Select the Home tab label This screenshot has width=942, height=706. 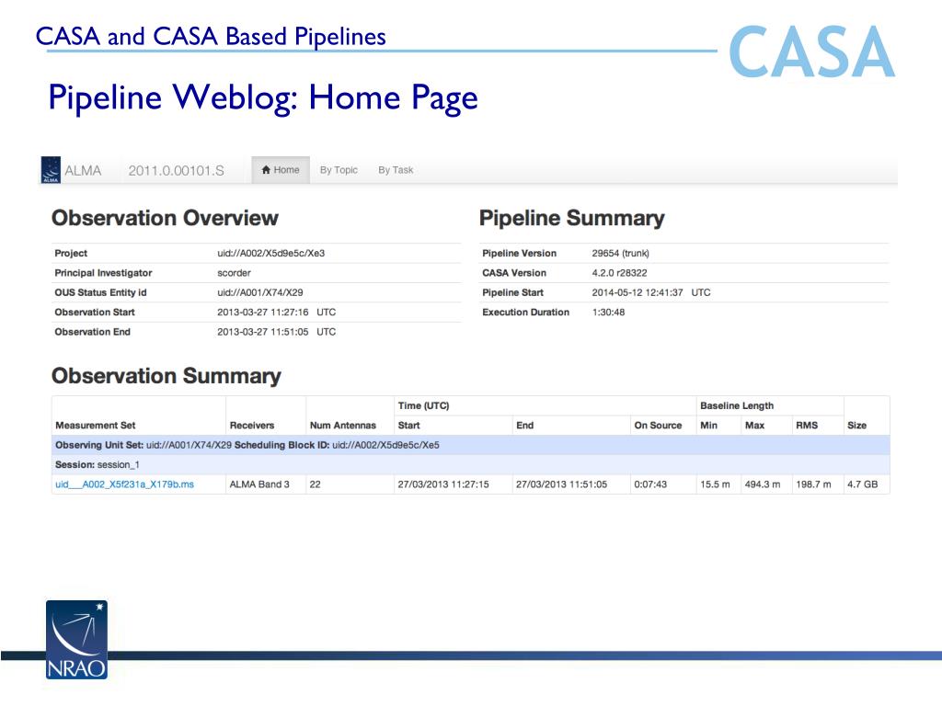pyautogui.click(x=287, y=170)
